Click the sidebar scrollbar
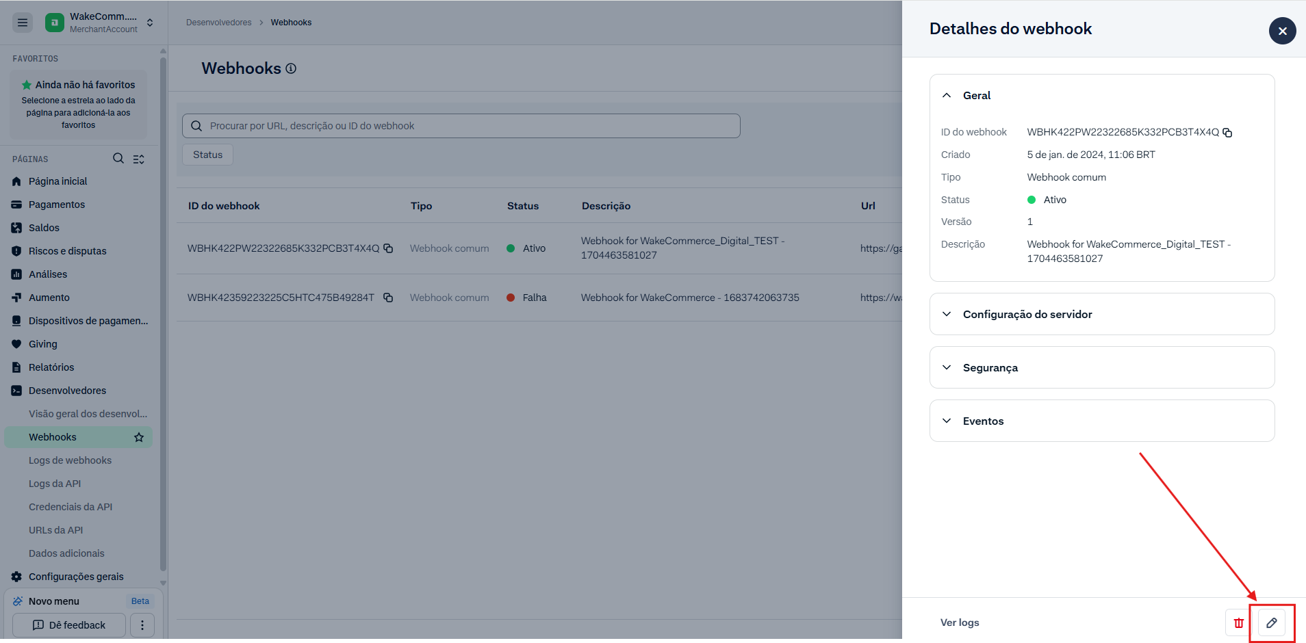 coord(163,315)
